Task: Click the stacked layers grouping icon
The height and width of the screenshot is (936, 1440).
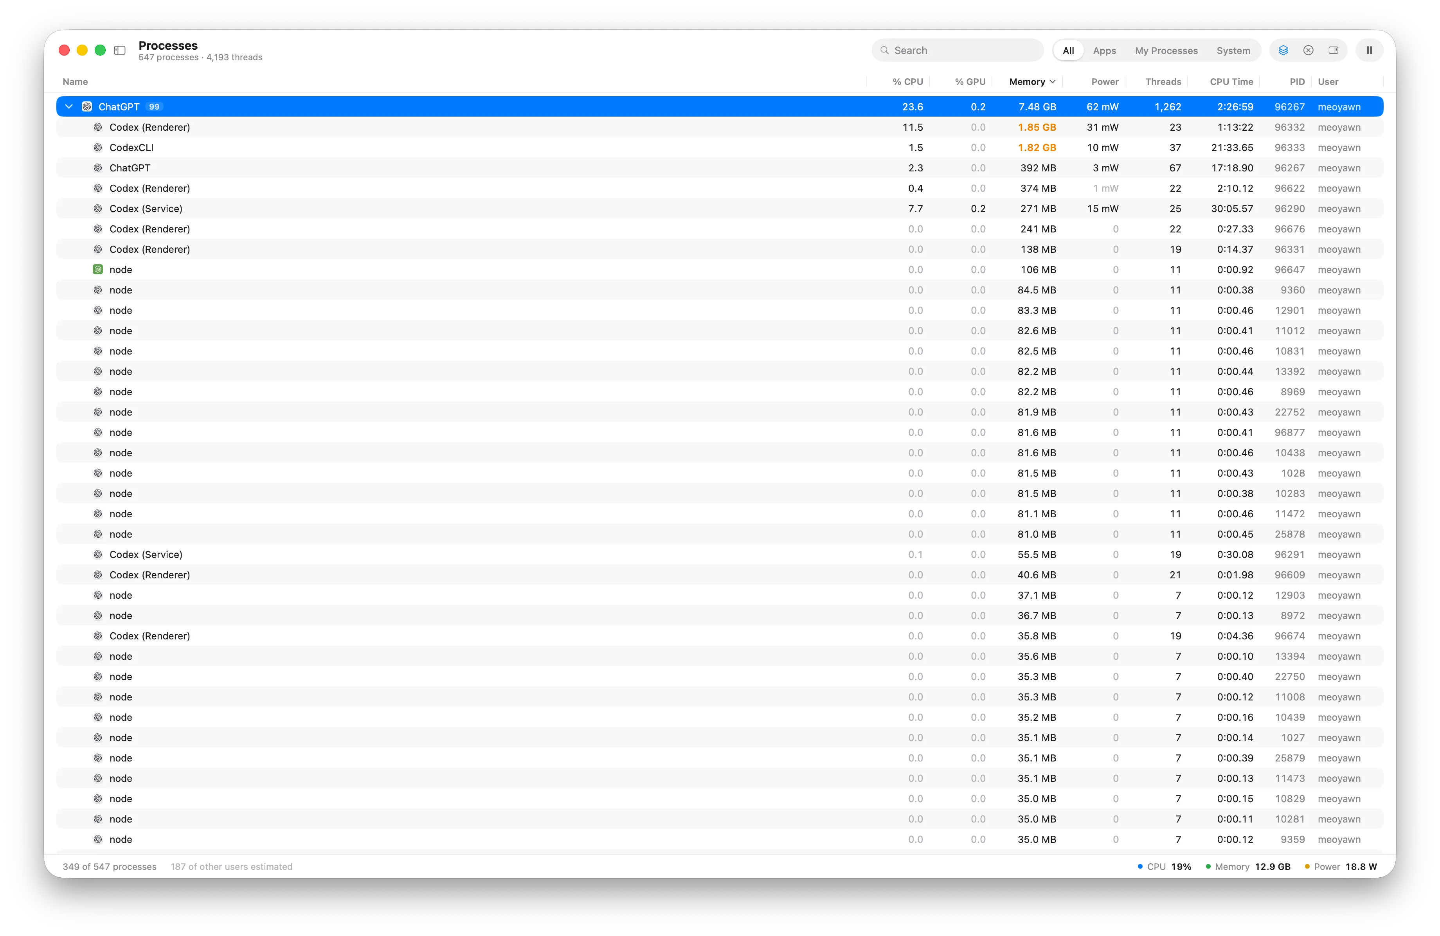Action: pos(1283,50)
